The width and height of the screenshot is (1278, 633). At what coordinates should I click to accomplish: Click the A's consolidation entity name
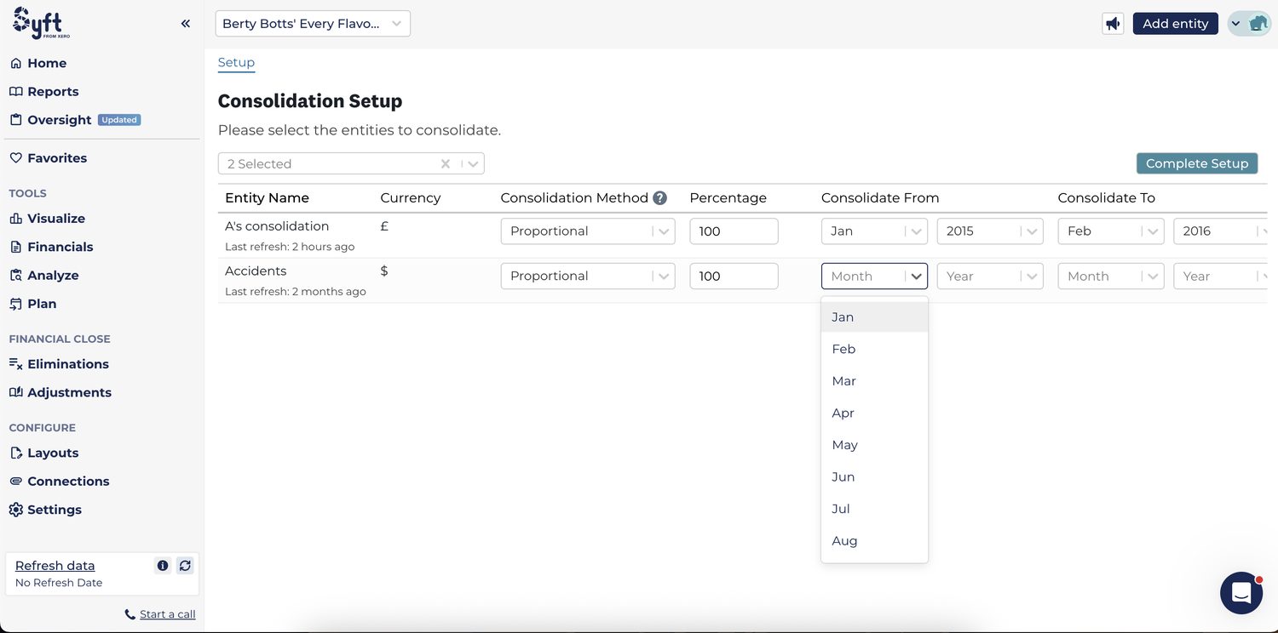(277, 226)
